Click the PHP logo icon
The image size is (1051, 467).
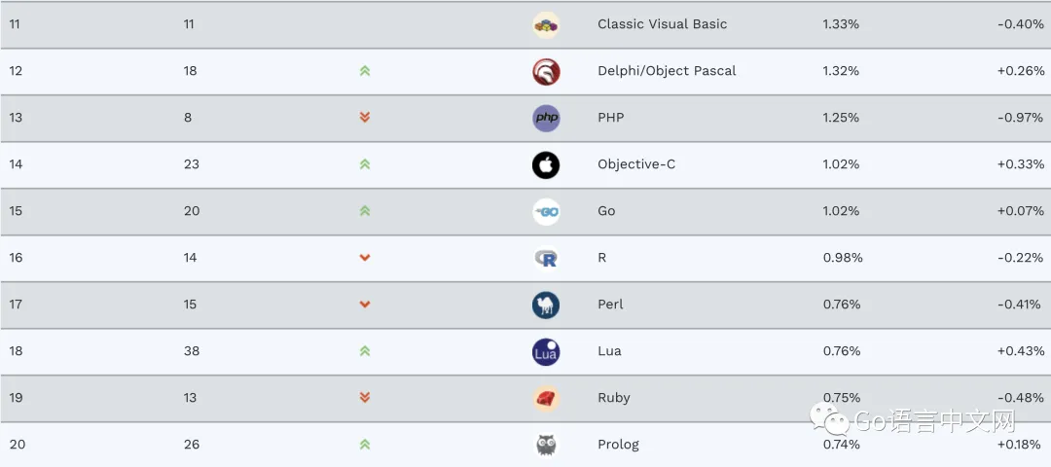point(546,118)
